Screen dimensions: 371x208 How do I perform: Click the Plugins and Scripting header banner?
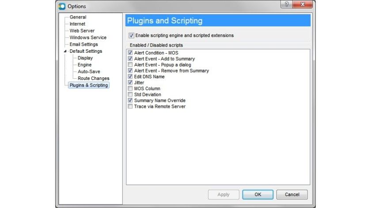pos(218,21)
